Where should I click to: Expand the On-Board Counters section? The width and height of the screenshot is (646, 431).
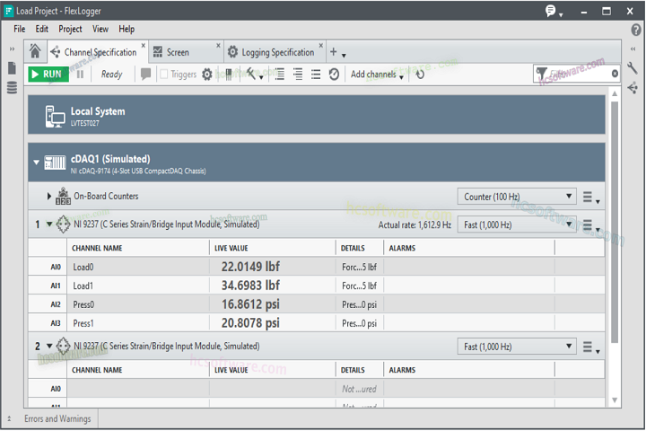pos(49,196)
